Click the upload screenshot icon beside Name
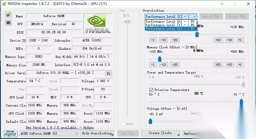The height and width of the screenshot is (139, 256). tap(8, 15)
